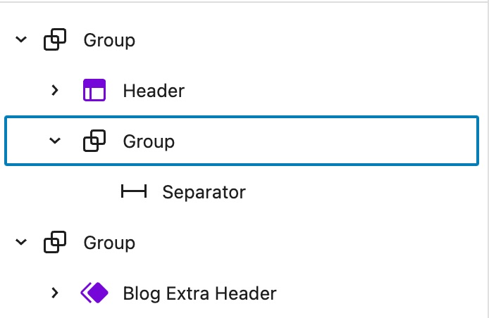Click the first top-level Group block icon
The image size is (489, 318).
(x=55, y=41)
